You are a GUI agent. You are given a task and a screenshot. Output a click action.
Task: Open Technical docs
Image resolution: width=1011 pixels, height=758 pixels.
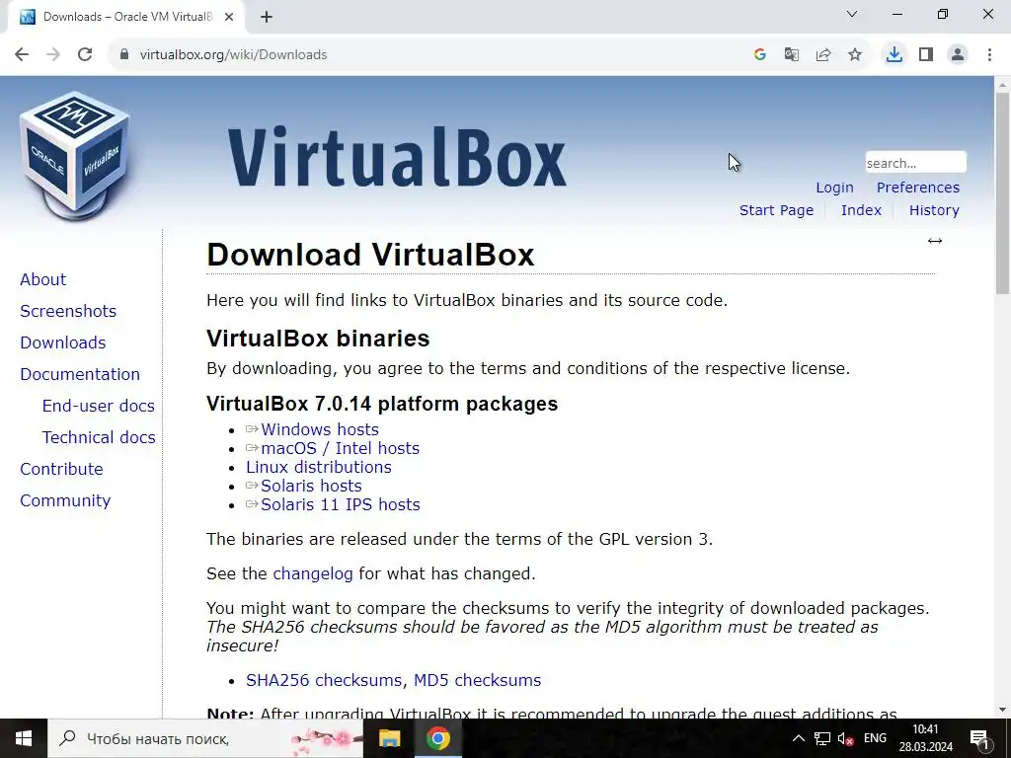pyautogui.click(x=99, y=437)
